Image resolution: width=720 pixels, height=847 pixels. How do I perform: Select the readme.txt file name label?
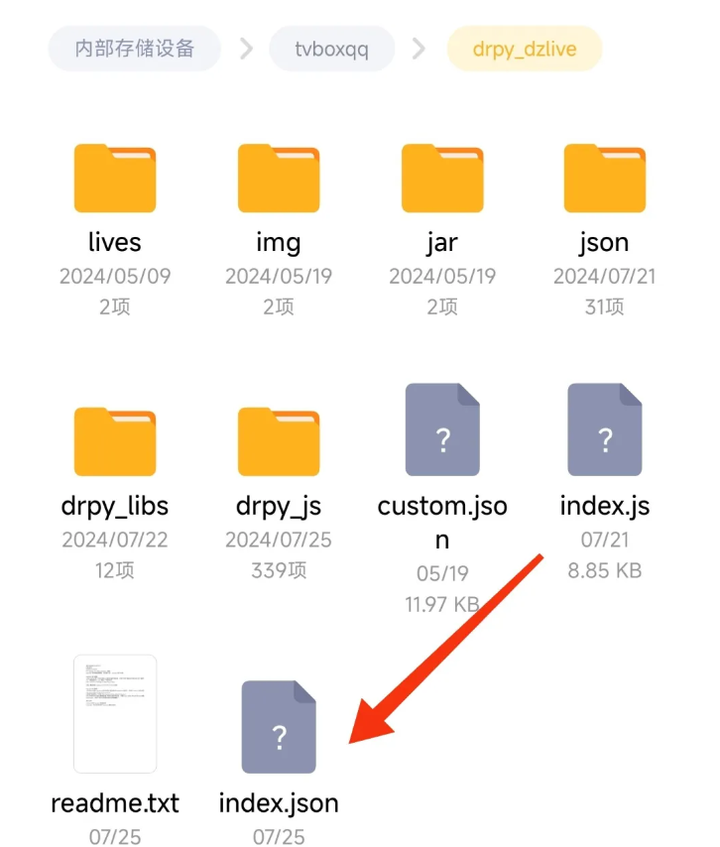[x=115, y=803]
